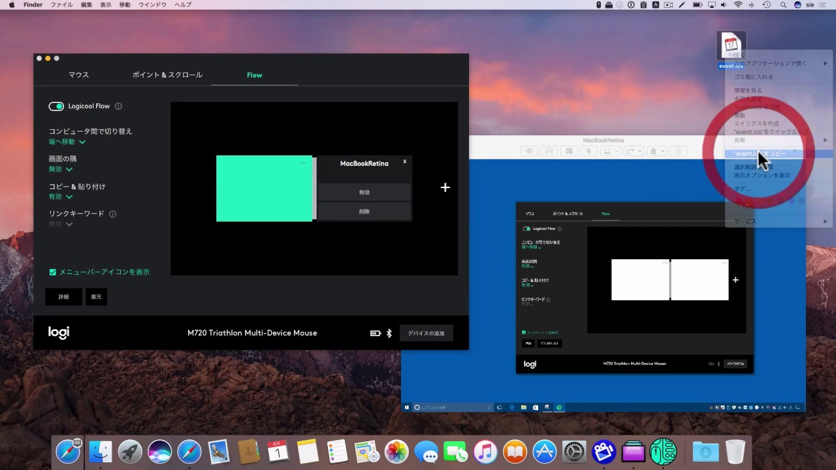Open the コピー＆貼り付け 有効 dropdown

[x=61, y=196]
